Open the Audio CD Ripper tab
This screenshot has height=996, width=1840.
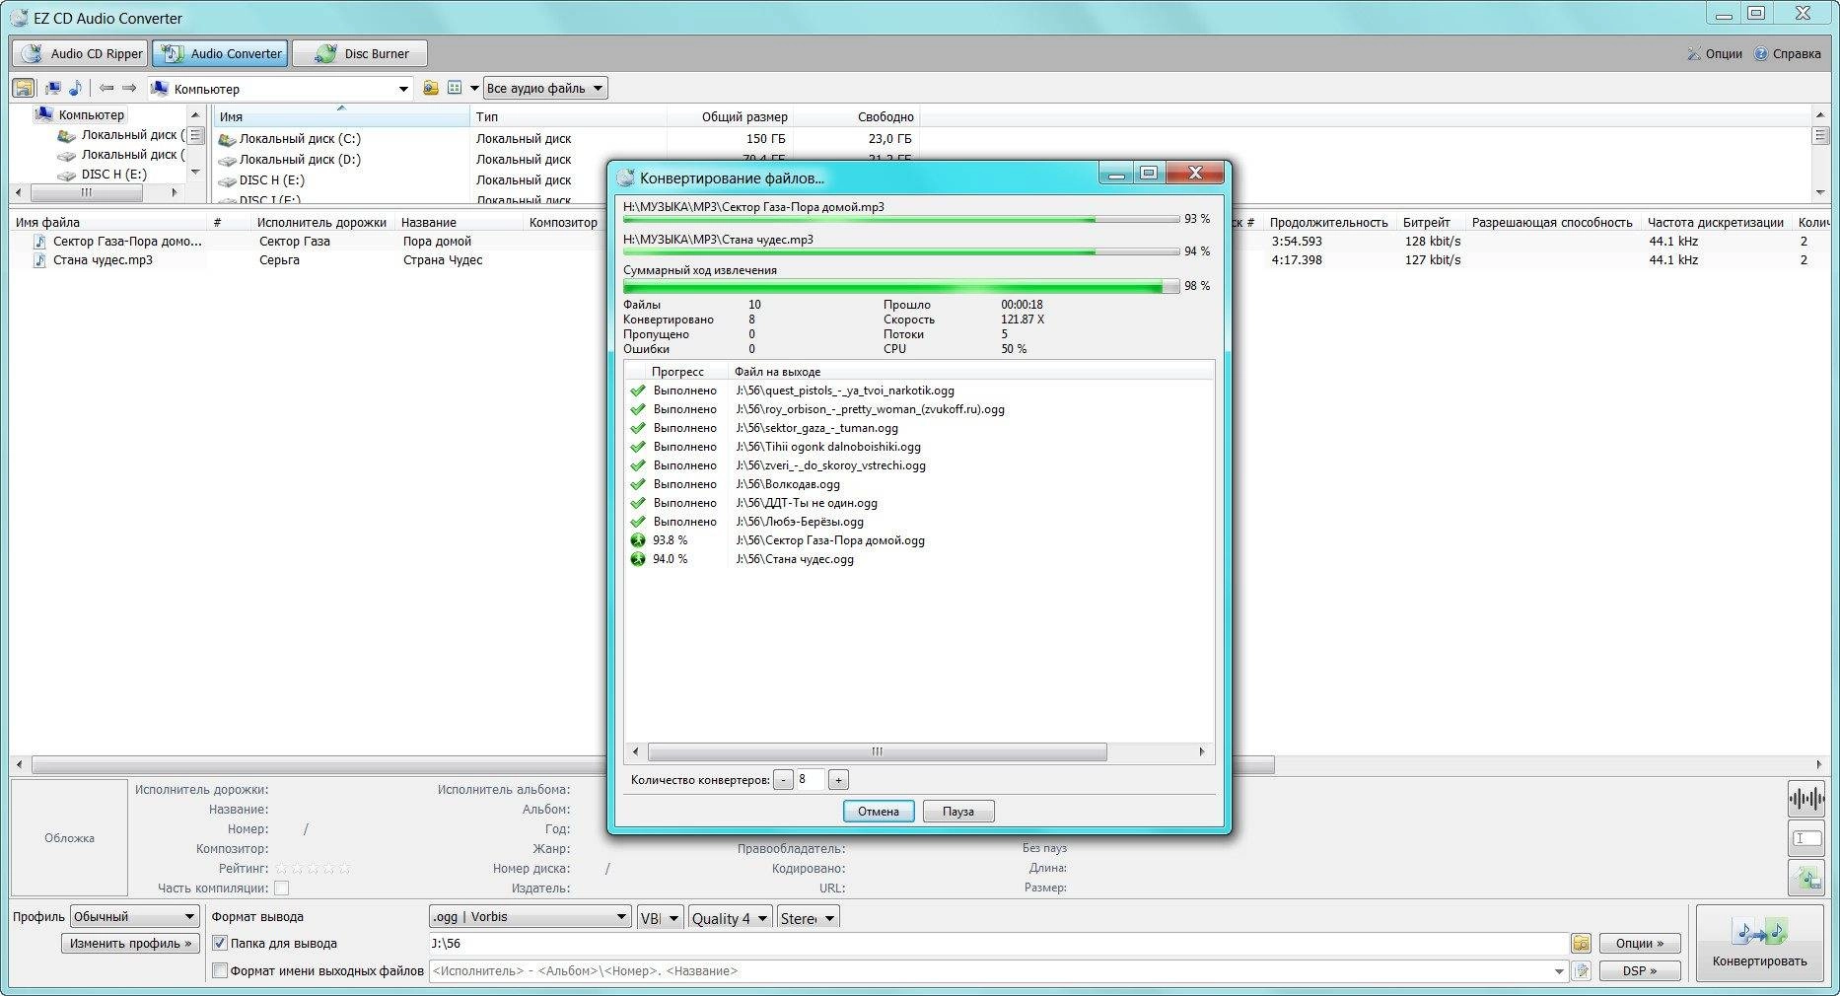80,53
